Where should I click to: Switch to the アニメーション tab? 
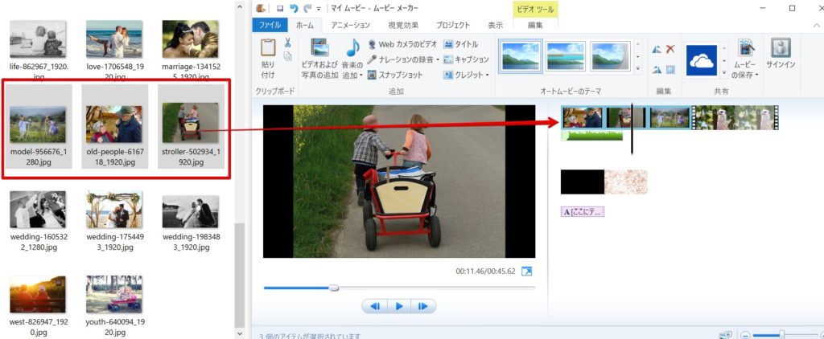pos(351,25)
